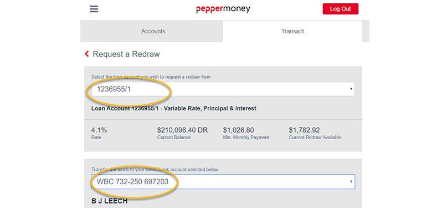Image resolution: width=432 pixels, height=208 pixels.
Task: Click the Min. Monthly Payment label
Action: pyautogui.click(x=246, y=138)
